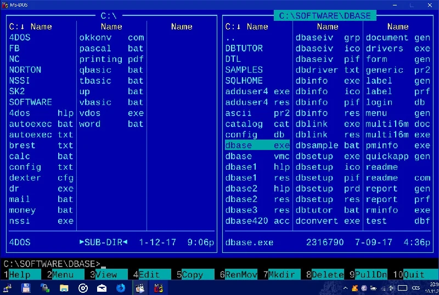Click the 1 Help function key button

click(22, 275)
